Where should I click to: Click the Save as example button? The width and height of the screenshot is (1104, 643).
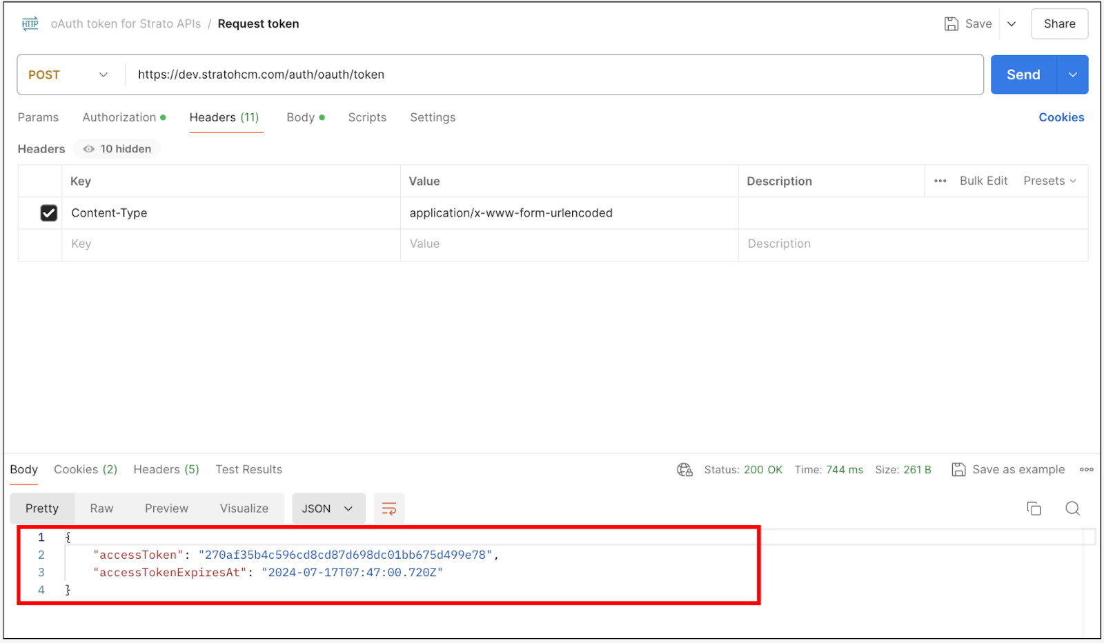[1009, 470]
